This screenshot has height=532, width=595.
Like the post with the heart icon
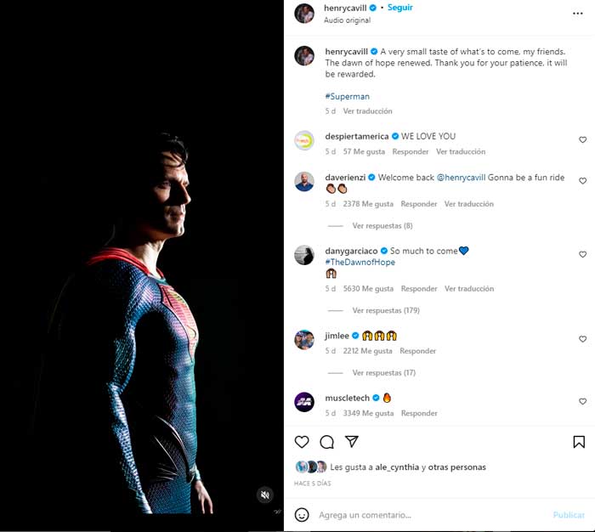(x=302, y=442)
